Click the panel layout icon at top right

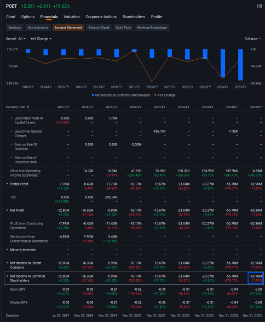pos(260,6)
